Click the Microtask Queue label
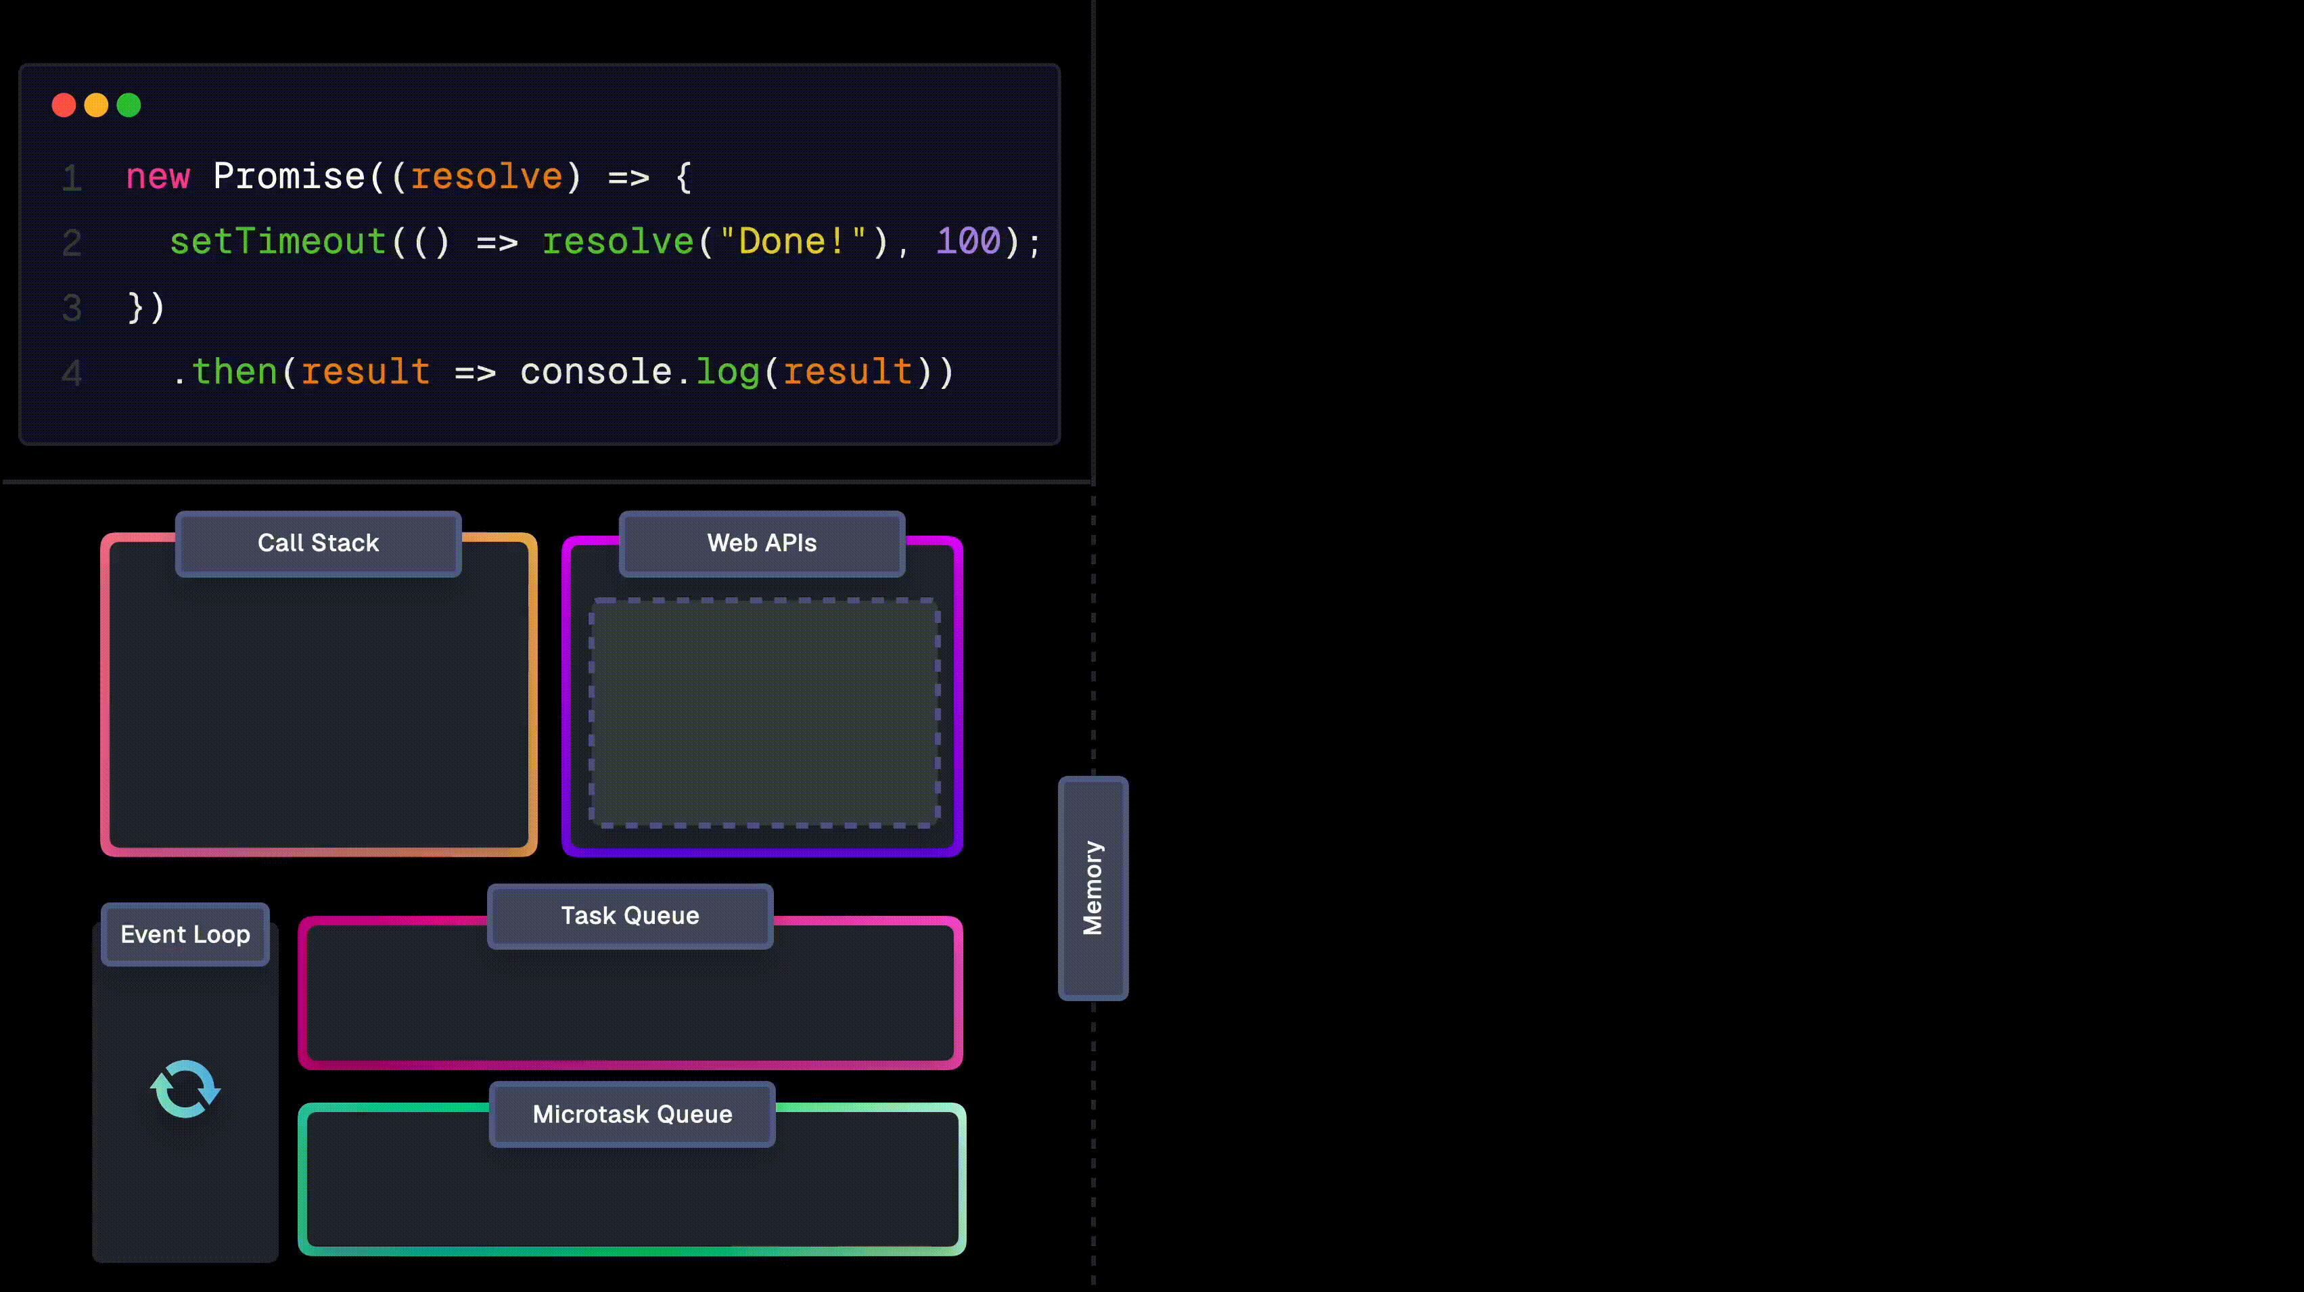 click(x=631, y=1114)
